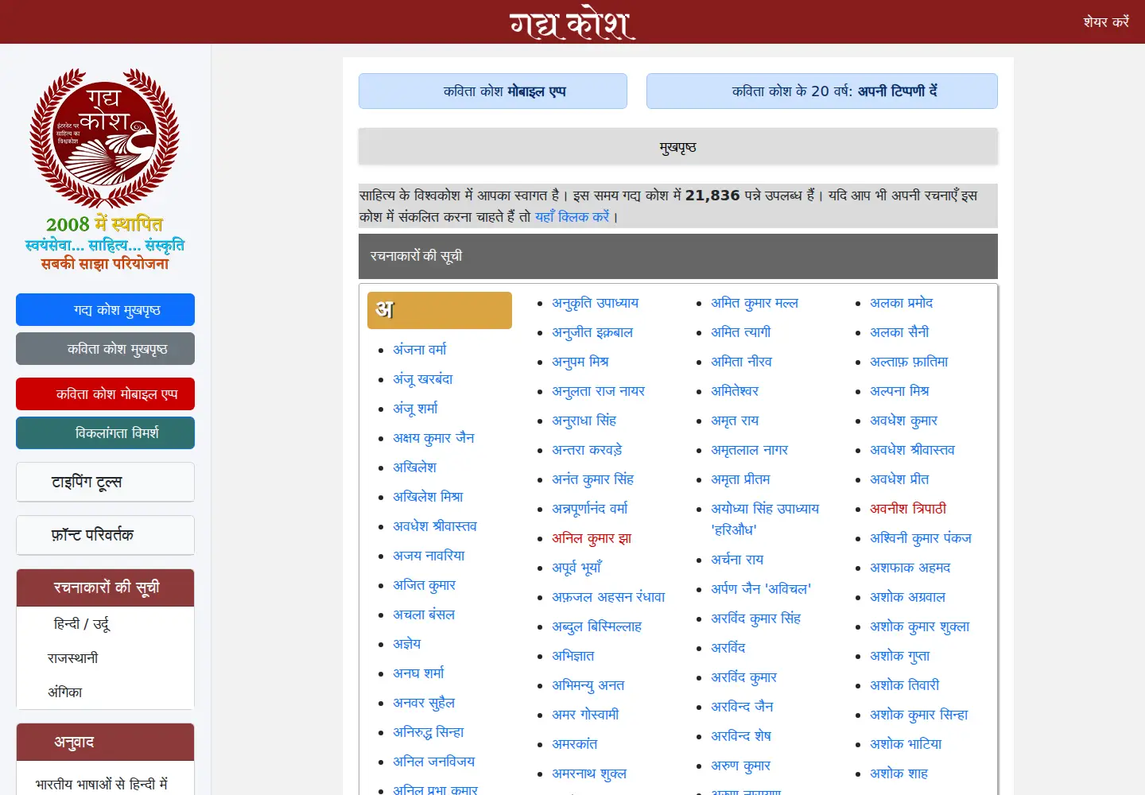Image resolution: width=1145 pixels, height=795 pixels.
Task: Open the विकलांगता विमर्श button
Action: click(x=105, y=432)
